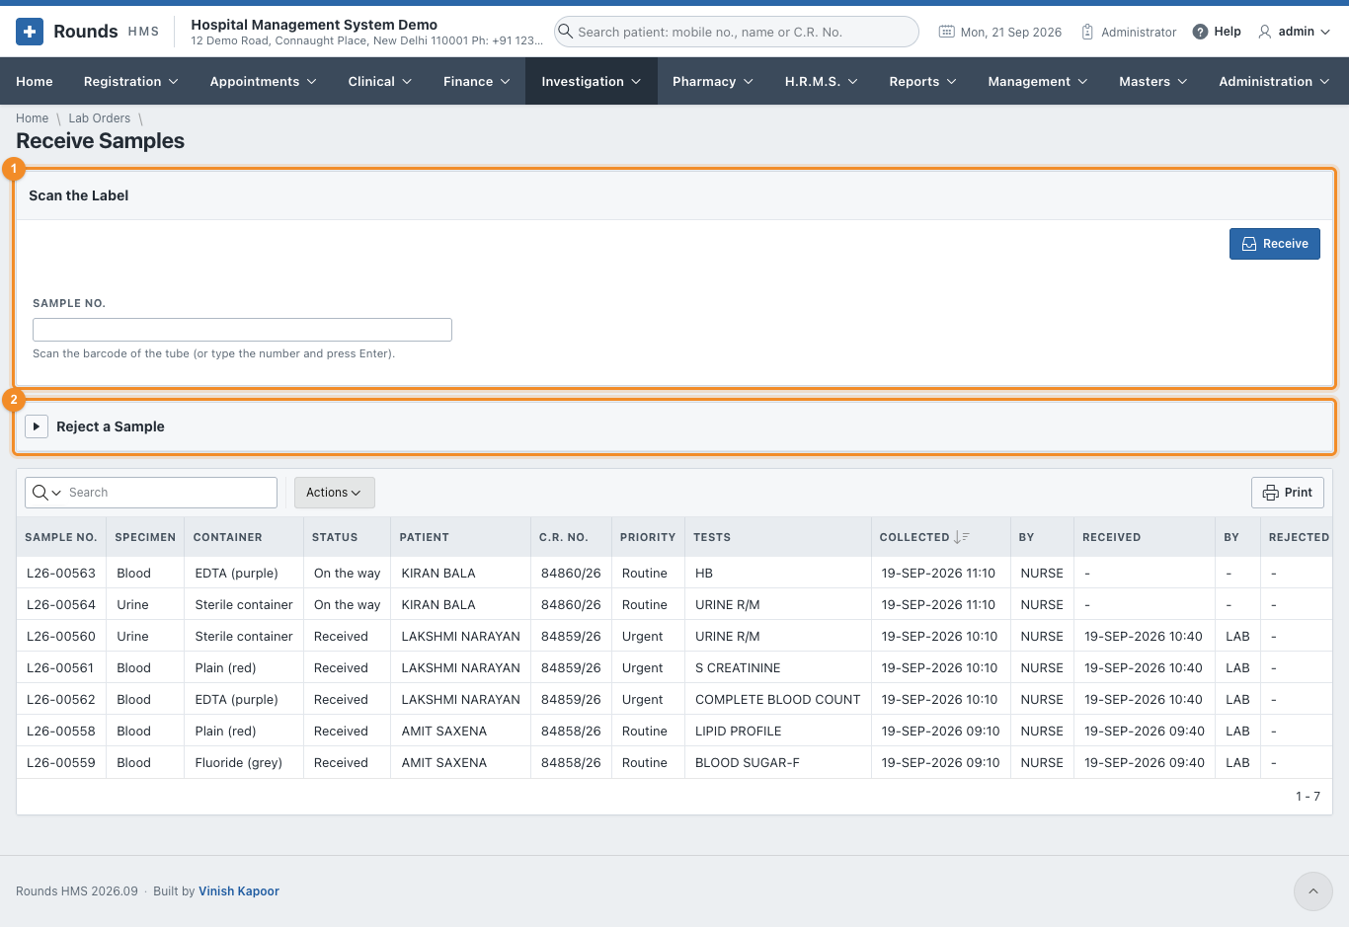Screen dimensions: 1349x927
Task: Select sample number L26-00559
Action: pyautogui.click(x=61, y=762)
